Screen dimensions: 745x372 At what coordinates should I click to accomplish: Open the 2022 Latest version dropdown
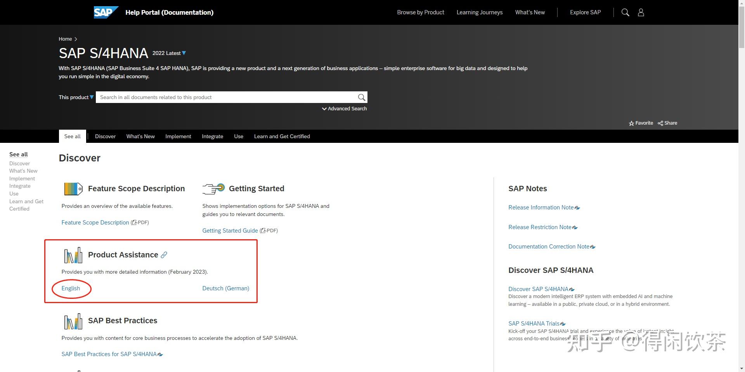(x=169, y=53)
